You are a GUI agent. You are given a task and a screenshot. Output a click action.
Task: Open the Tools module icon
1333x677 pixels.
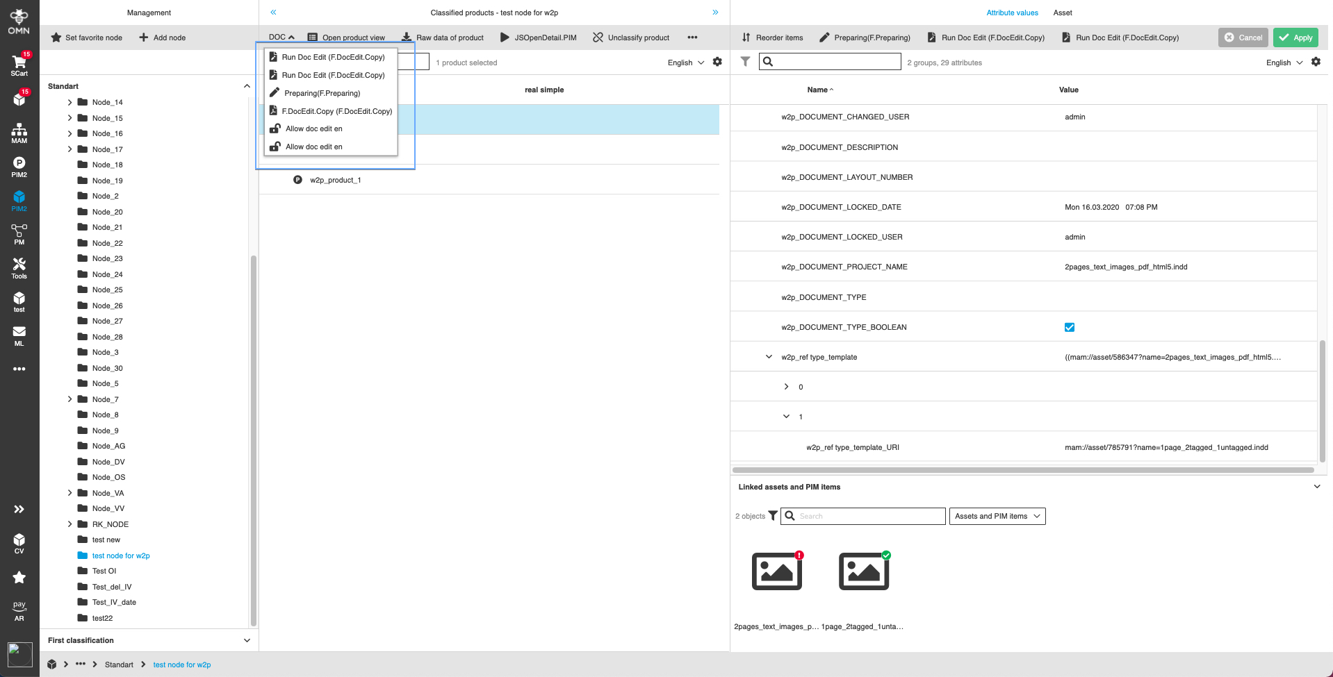(19, 267)
